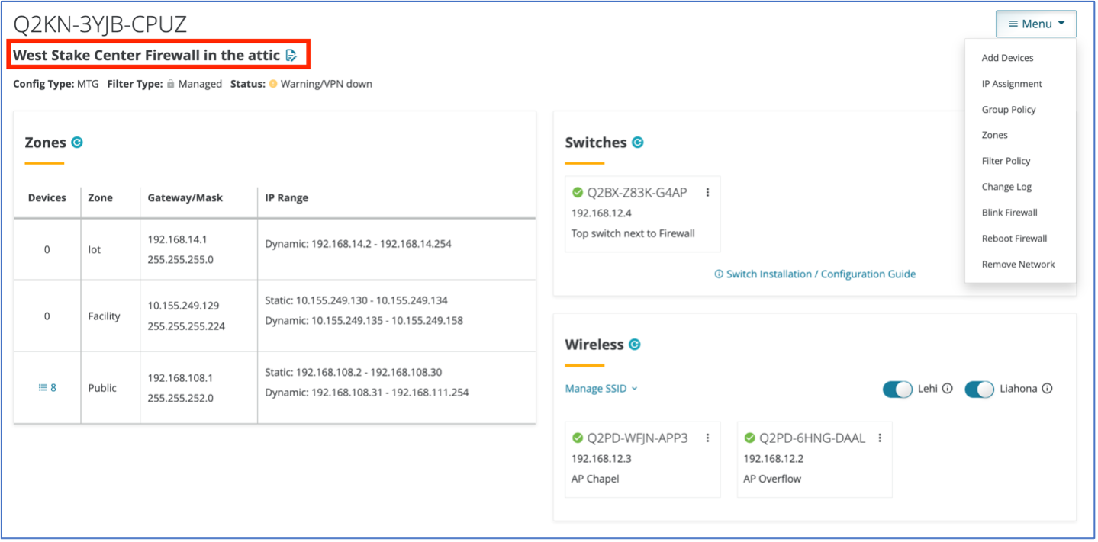Collapse the Menu dropdown button

click(x=1035, y=24)
